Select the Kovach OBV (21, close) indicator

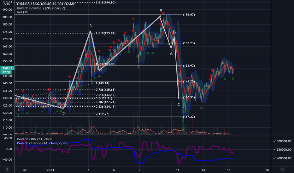tap(35, 139)
